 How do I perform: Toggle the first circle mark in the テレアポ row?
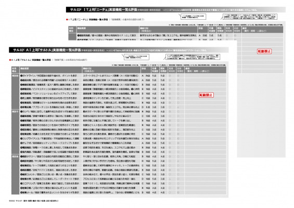(x=170, y=143)
